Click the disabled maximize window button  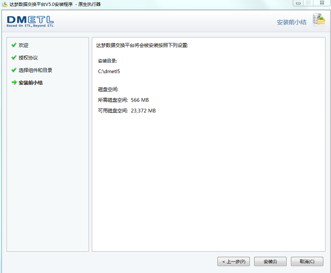click(308, 3)
